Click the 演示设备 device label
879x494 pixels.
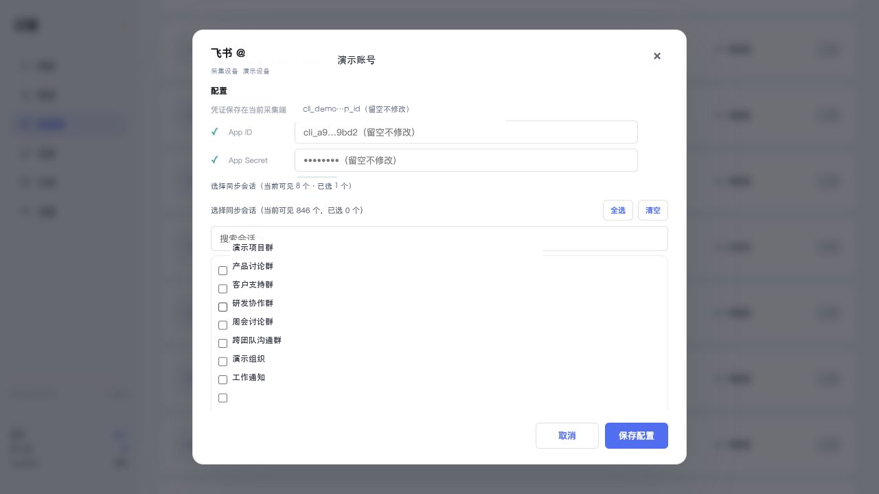tap(256, 71)
